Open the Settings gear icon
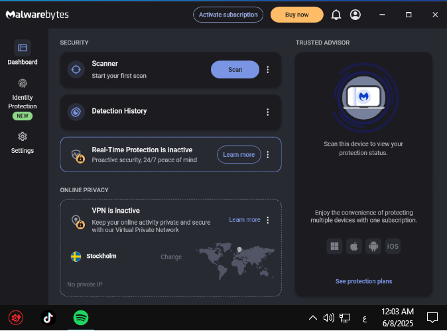The image size is (447, 331). [x=23, y=136]
